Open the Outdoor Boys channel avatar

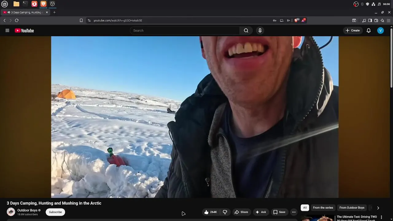11,212
